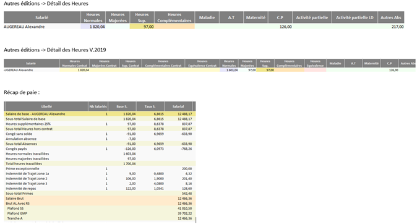Click Heures Majorées Contrat header in V.2019 table
This screenshot has height=224, width=417.
[x=104, y=63]
